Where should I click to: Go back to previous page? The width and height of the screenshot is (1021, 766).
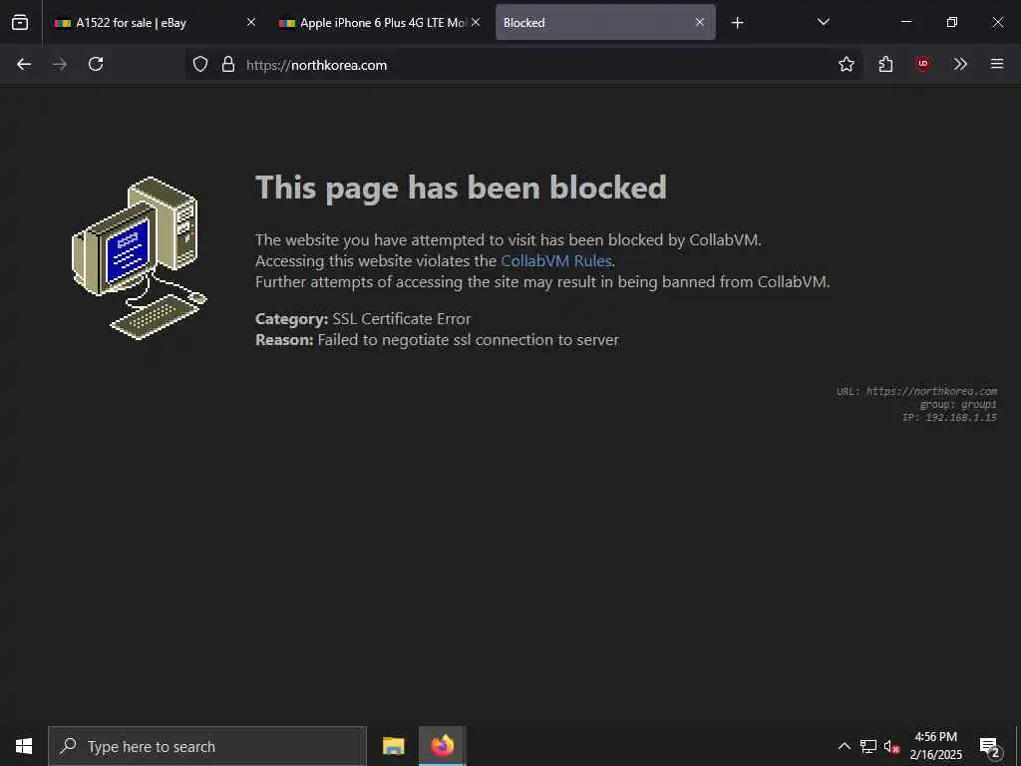click(24, 64)
